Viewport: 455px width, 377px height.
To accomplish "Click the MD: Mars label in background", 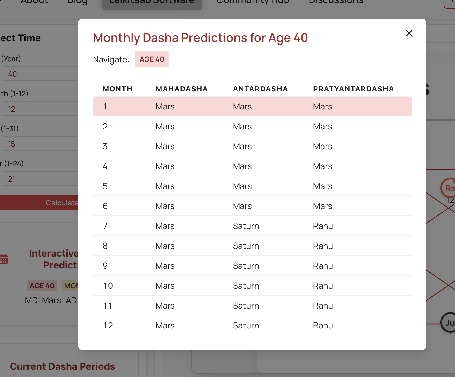I will click(43, 300).
